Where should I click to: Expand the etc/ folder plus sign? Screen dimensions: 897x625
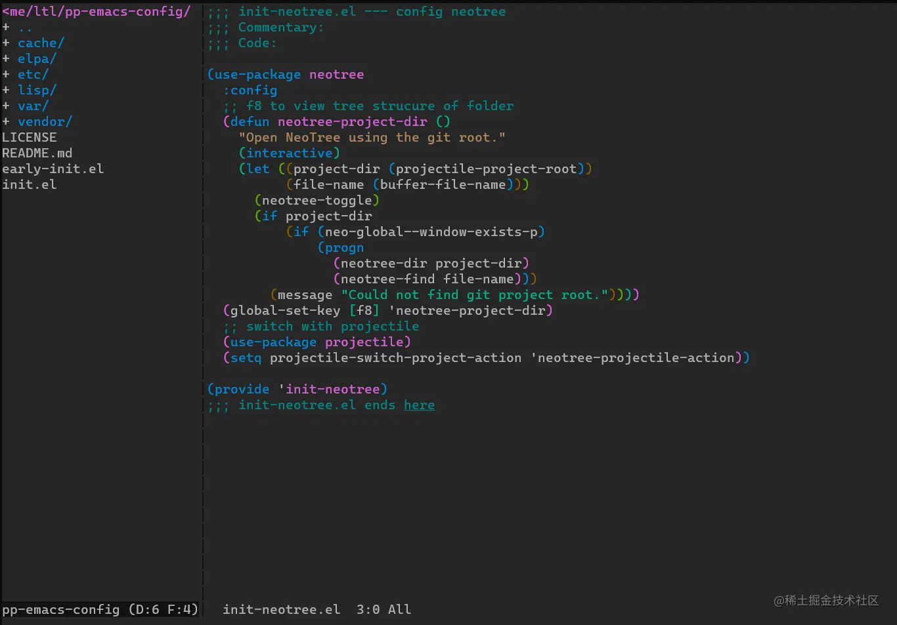tap(6, 74)
